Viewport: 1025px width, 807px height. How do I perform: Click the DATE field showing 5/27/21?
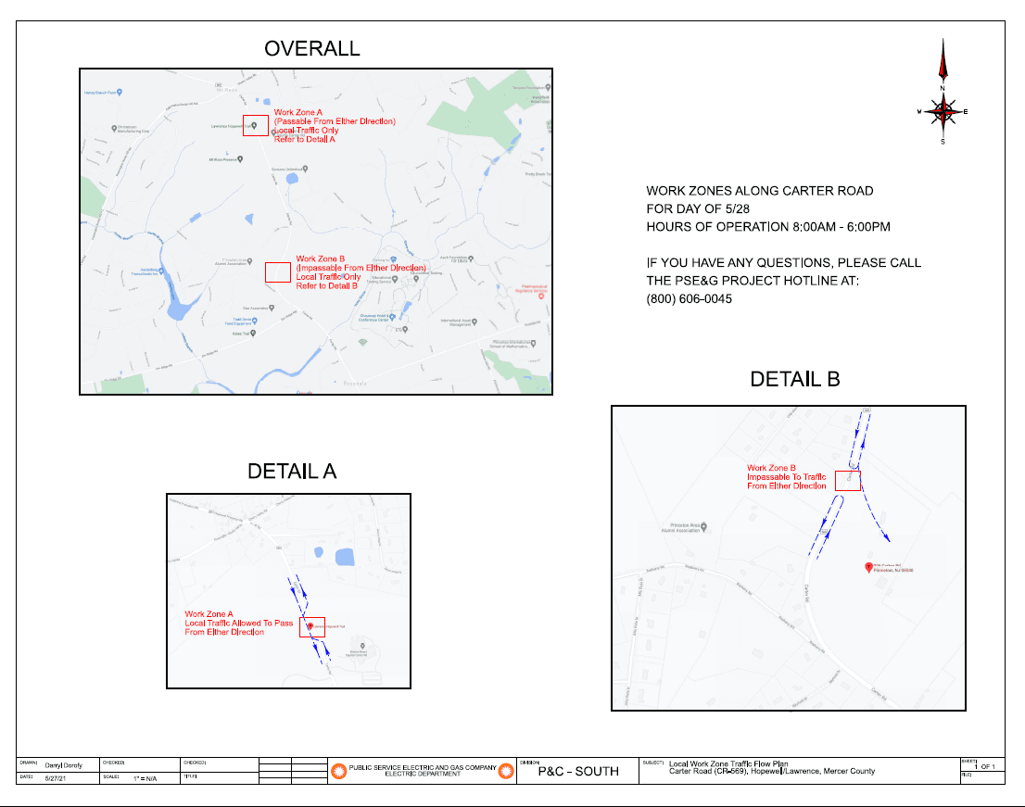57,779
